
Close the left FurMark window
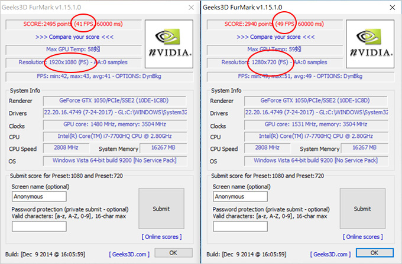point(191,8)
